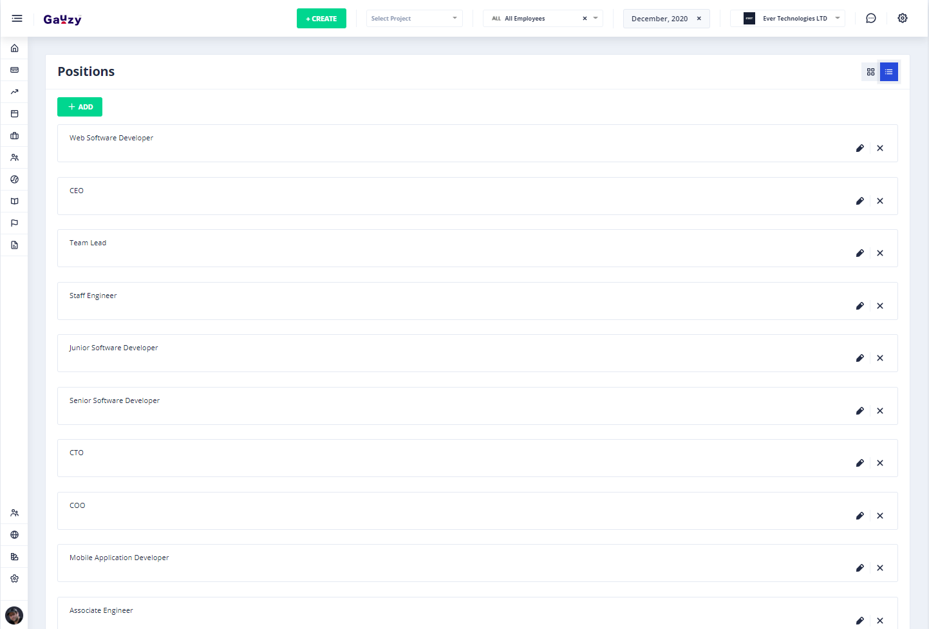Open the settings gear in the top bar

click(902, 19)
